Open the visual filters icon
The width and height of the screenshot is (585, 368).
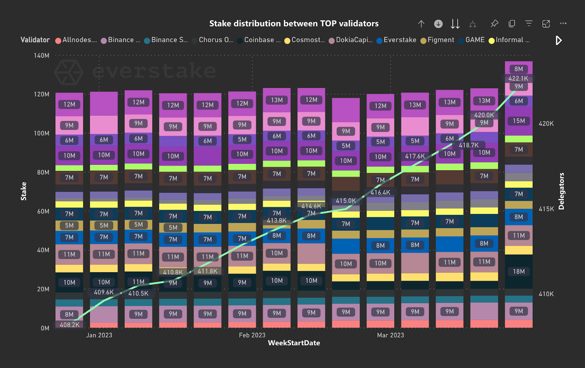pos(529,23)
